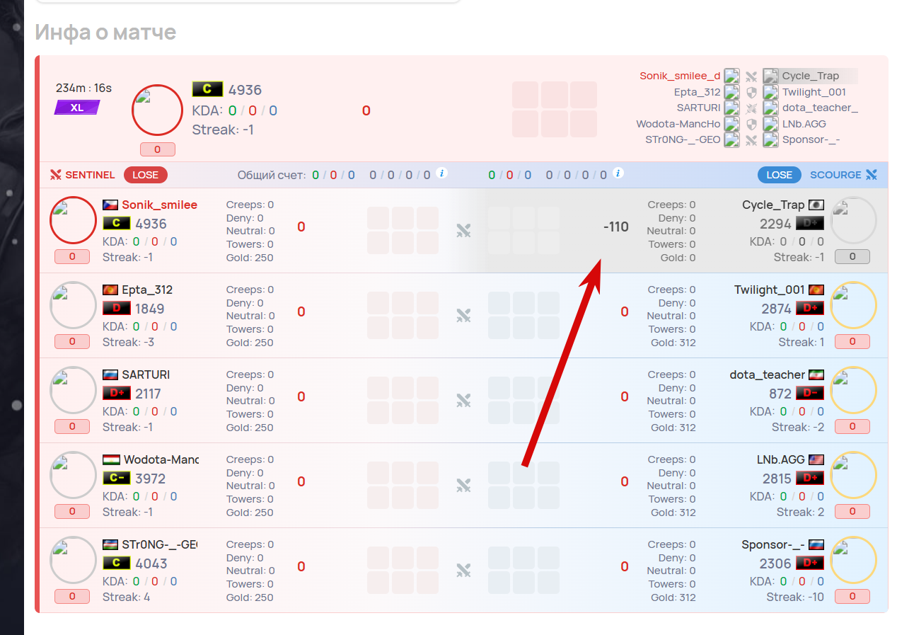Click the D rank badge beside 1849 rating
897x635 pixels.
(x=117, y=309)
